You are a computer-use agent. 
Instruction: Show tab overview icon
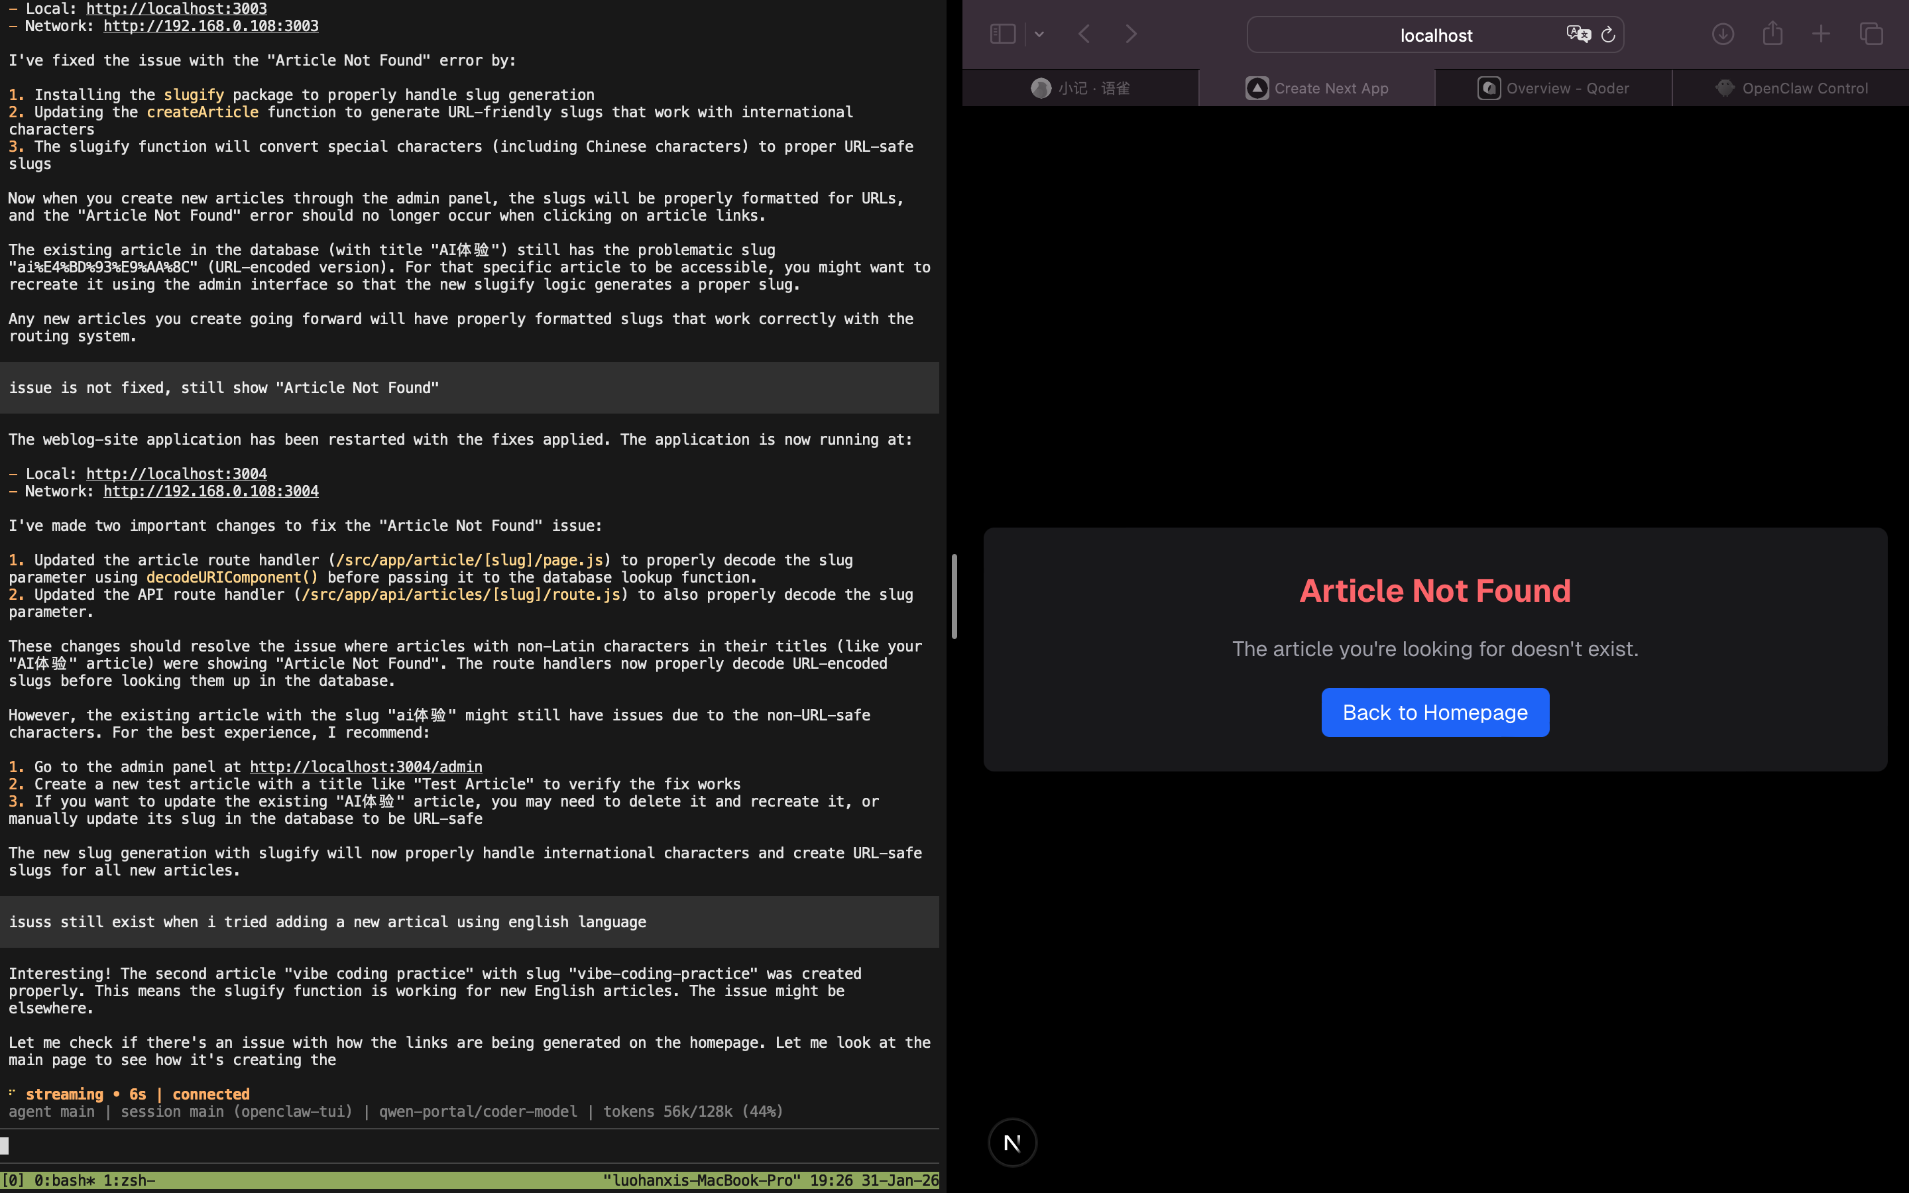[1871, 34]
